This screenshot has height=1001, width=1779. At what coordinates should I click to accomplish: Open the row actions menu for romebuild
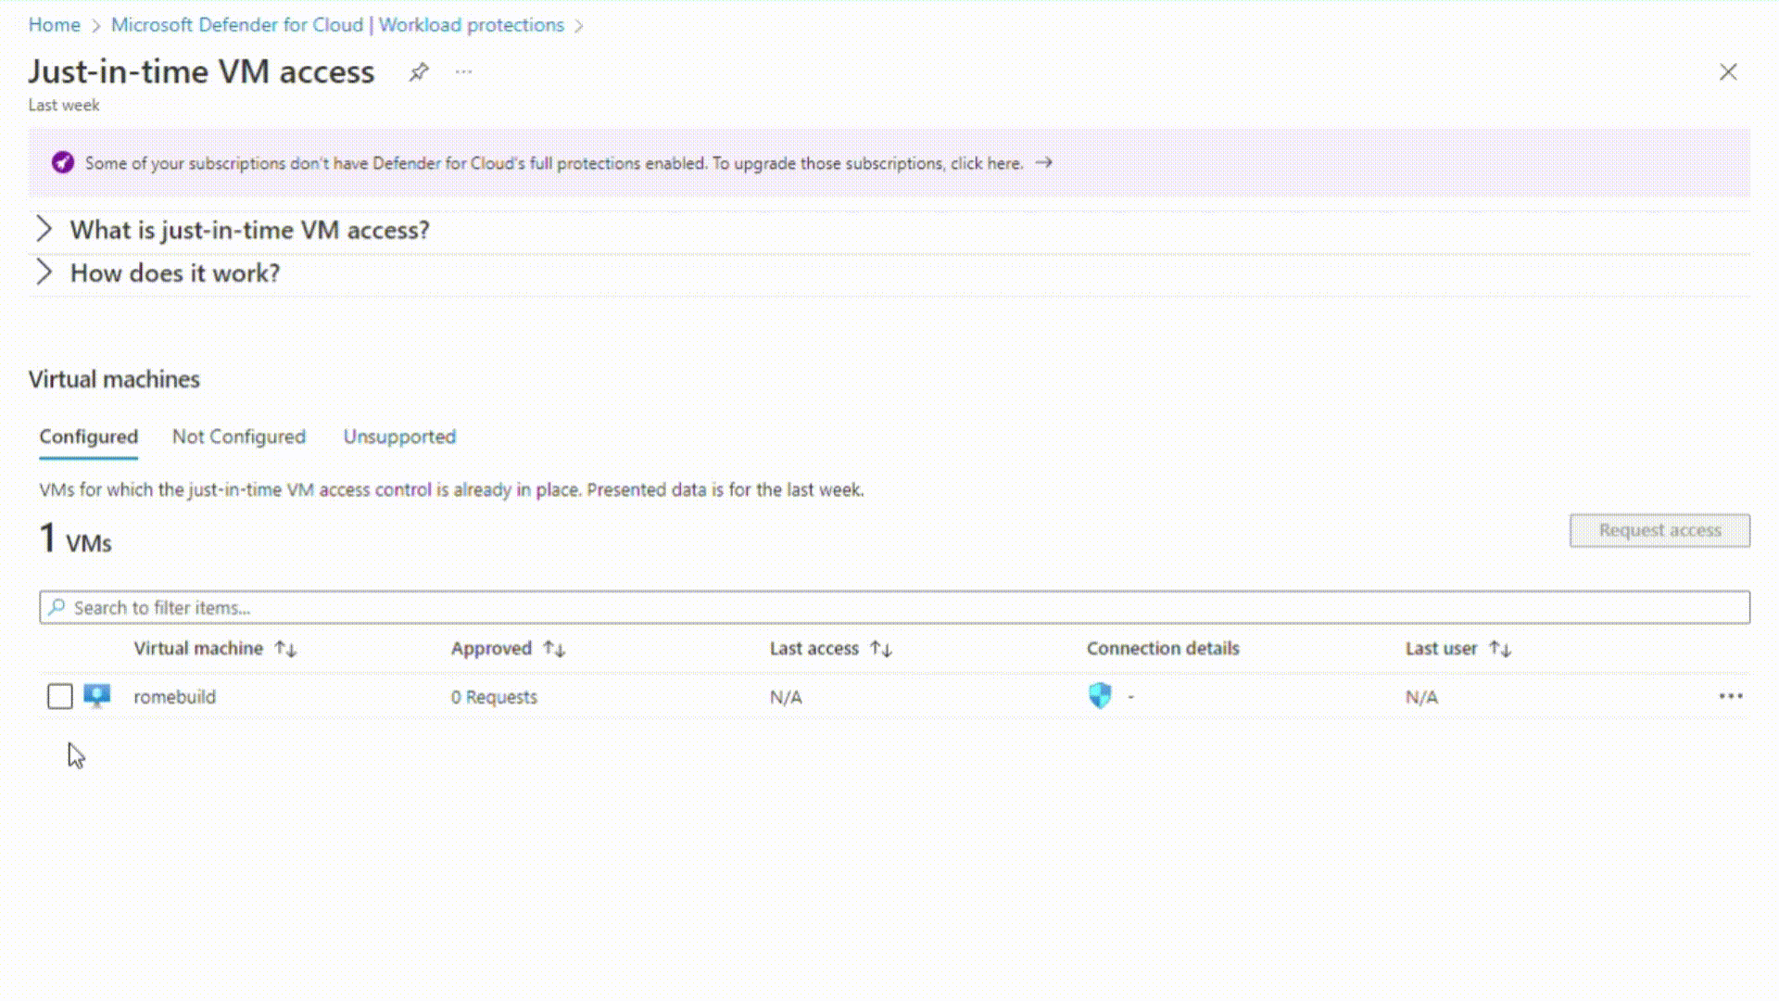tap(1730, 696)
